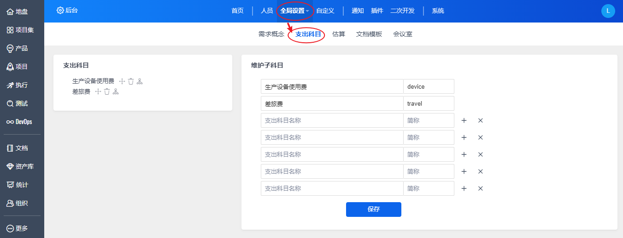Click the 差旅费 name input field

pos(332,103)
